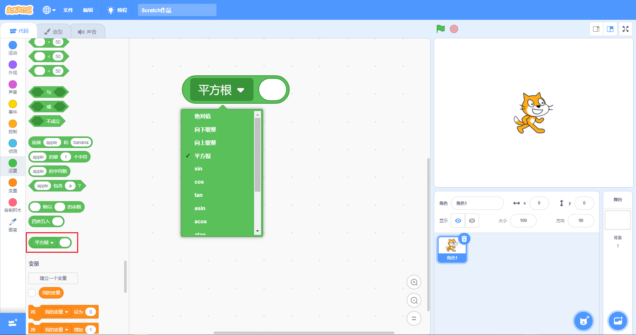This screenshot has width=636, height=335.
Task: Switch to the 造型 costumes tab
Action: pos(54,32)
